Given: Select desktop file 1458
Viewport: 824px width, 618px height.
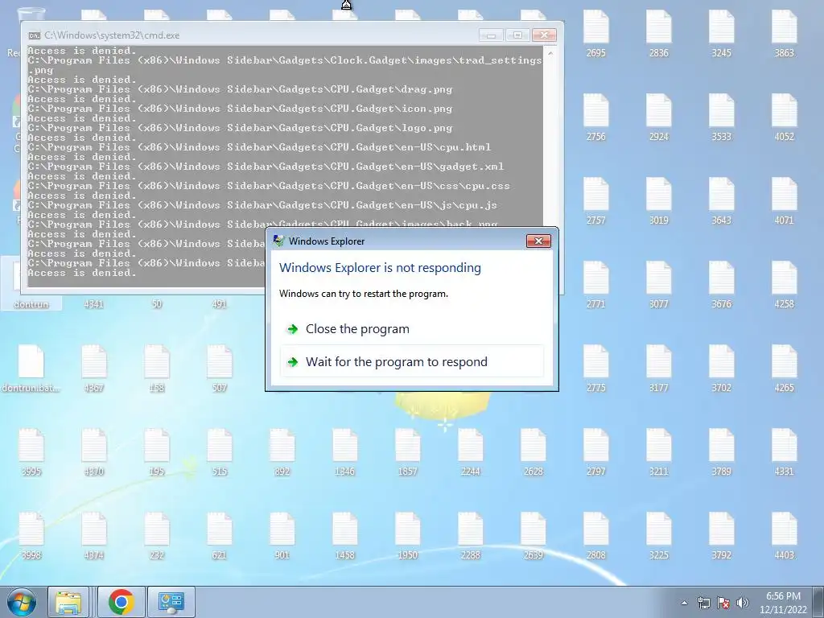Looking at the screenshot, I should 344,535.
